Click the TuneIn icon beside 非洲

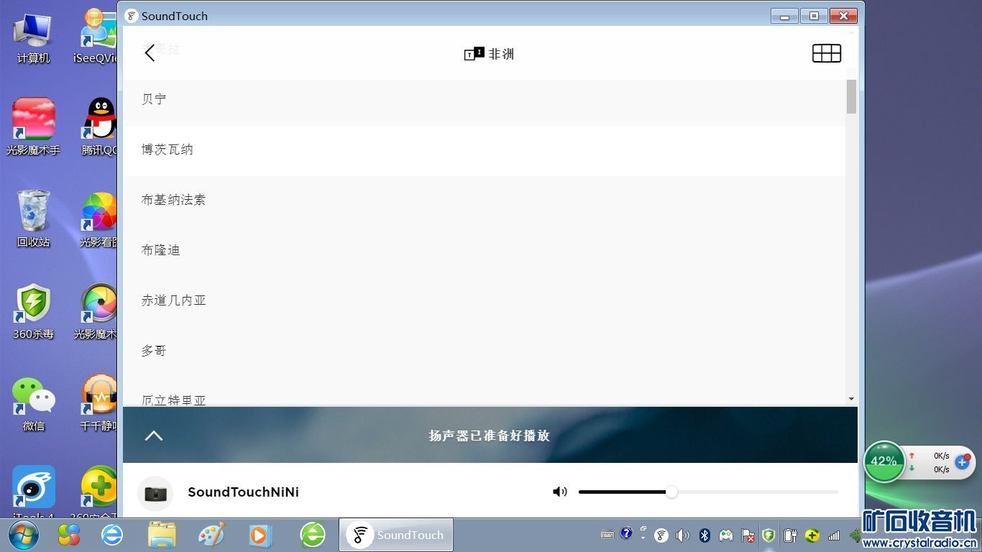tap(474, 54)
